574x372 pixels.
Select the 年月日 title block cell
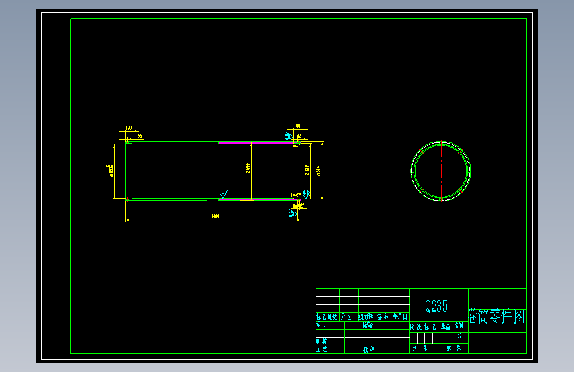pyautogui.click(x=400, y=316)
